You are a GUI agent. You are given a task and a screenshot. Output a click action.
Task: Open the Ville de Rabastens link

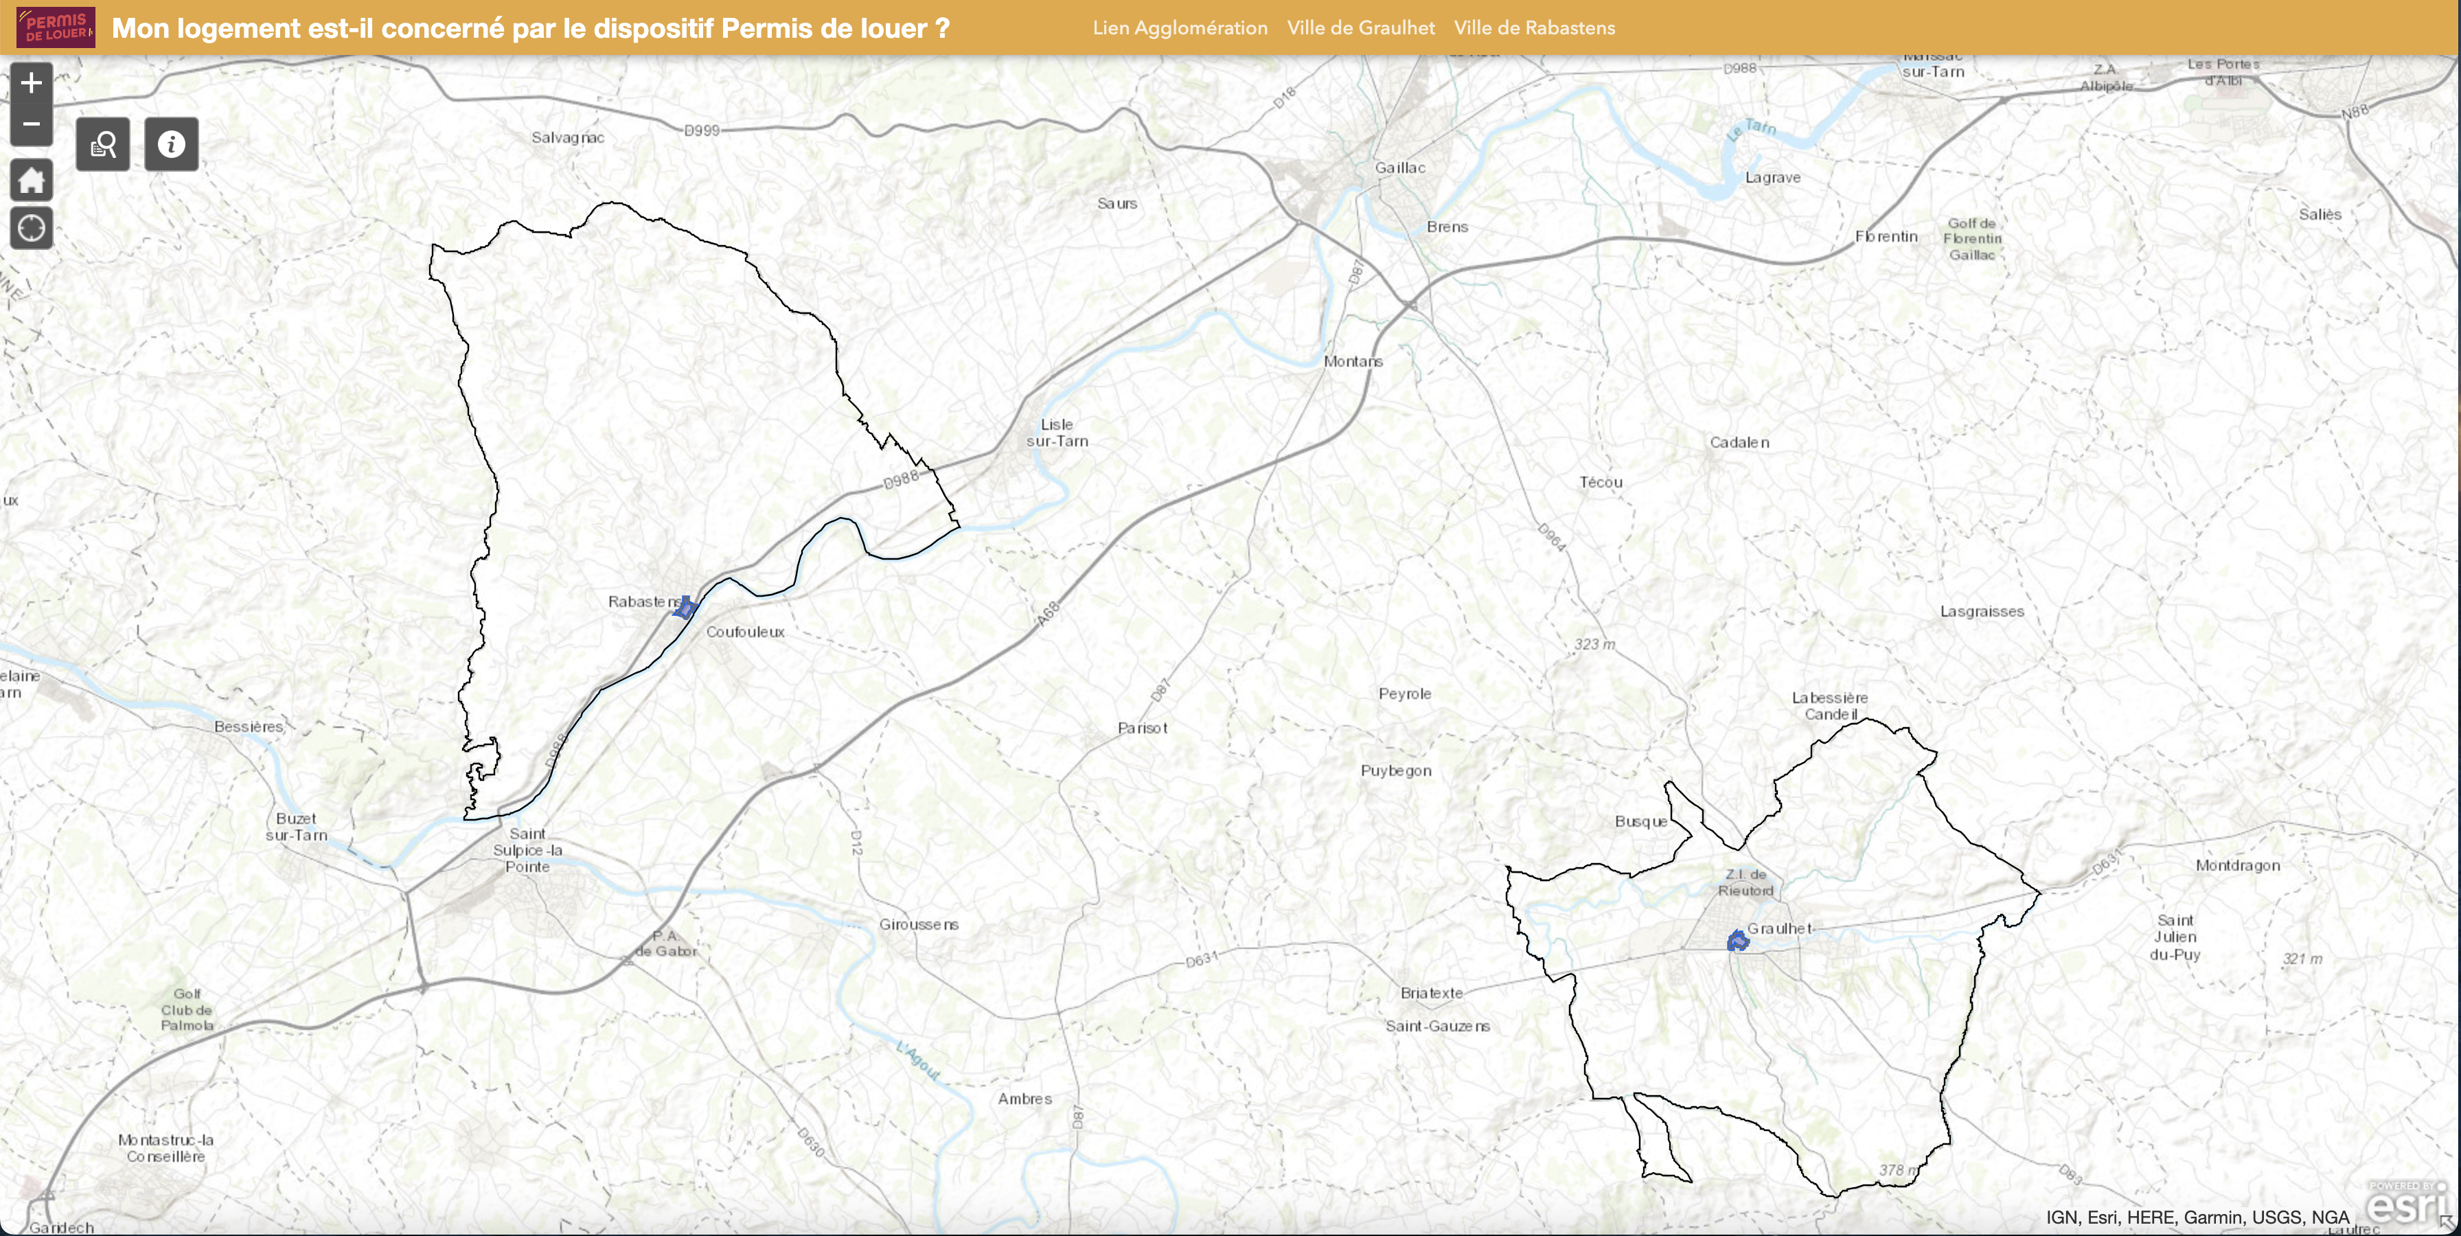click(x=1534, y=27)
